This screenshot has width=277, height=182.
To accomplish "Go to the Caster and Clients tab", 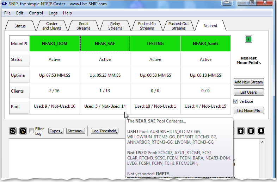I will point(52,26).
